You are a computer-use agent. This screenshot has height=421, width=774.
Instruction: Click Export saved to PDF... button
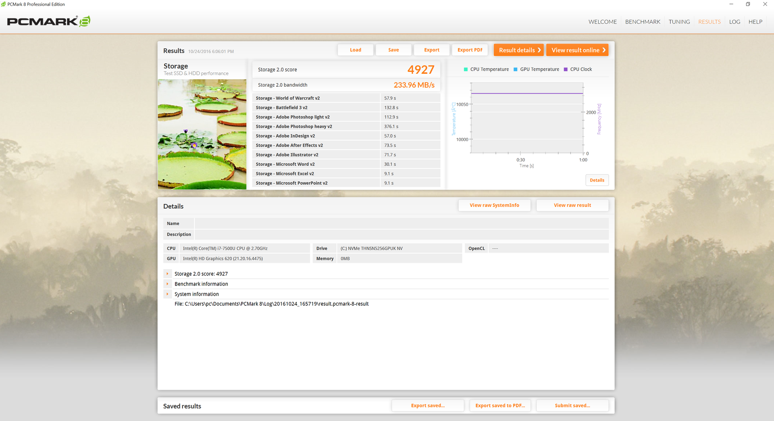(500, 406)
